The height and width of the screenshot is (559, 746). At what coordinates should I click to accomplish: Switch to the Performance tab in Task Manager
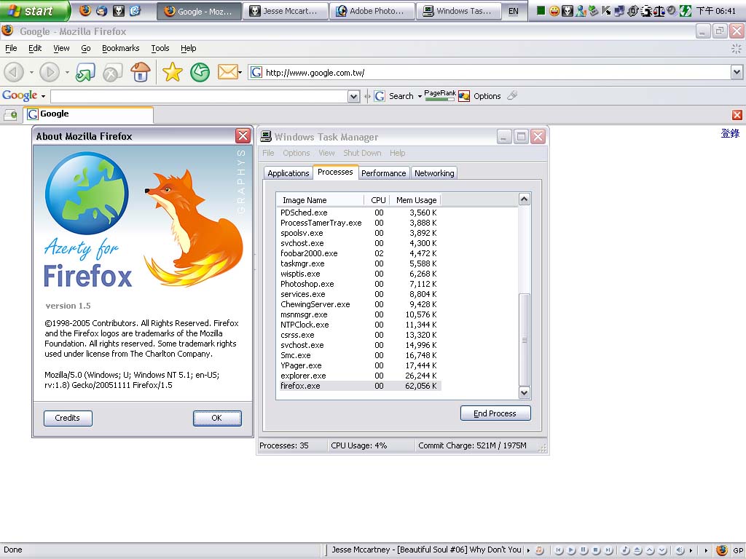pyautogui.click(x=383, y=173)
